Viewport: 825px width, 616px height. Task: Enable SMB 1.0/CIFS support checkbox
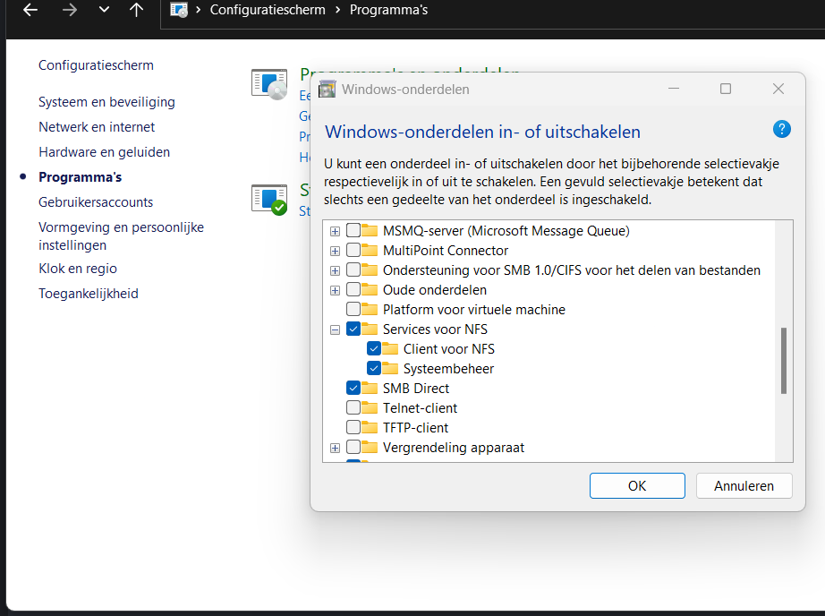pos(353,269)
